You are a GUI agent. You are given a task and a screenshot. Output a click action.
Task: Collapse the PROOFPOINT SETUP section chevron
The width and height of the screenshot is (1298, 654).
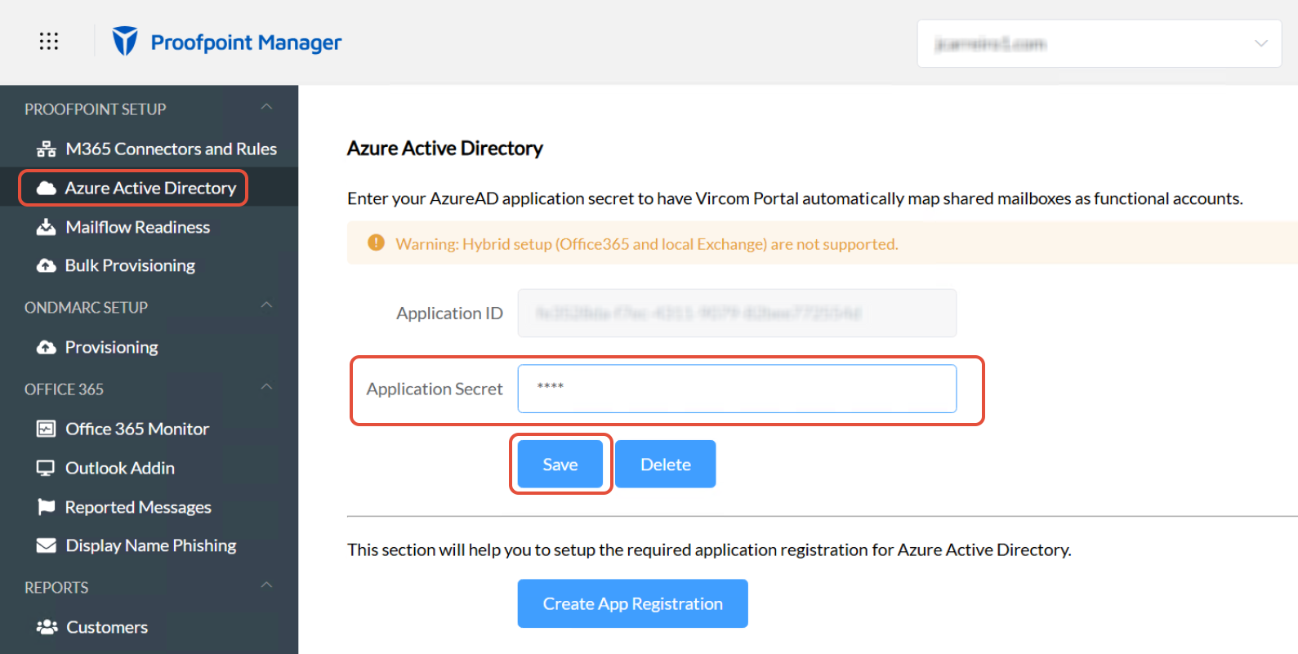pos(266,108)
